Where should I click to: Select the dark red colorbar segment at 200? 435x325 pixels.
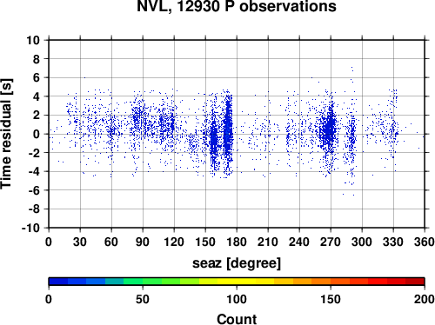point(415,281)
